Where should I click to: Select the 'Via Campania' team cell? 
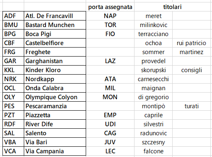(55, 151)
